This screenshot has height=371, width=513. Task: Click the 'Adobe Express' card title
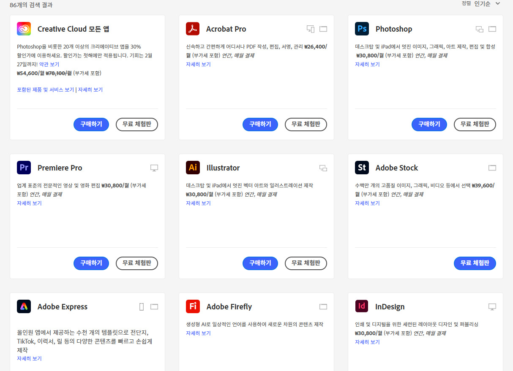pyautogui.click(x=63, y=307)
